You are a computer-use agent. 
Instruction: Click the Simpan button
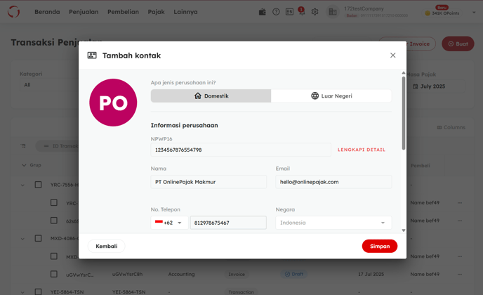click(x=380, y=246)
